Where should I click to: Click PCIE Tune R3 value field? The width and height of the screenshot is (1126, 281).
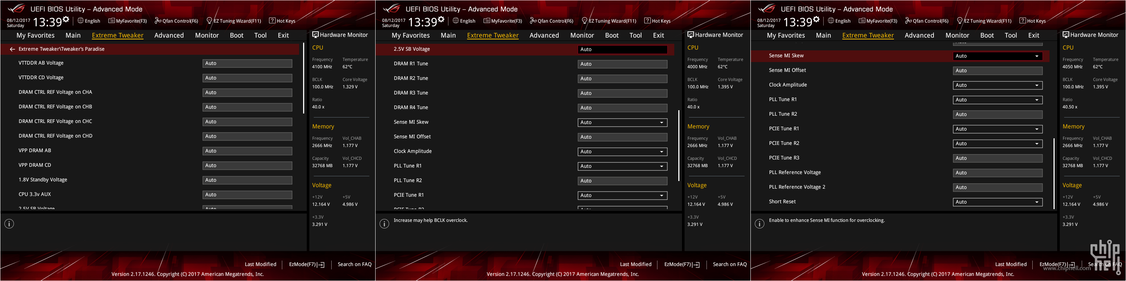(998, 158)
